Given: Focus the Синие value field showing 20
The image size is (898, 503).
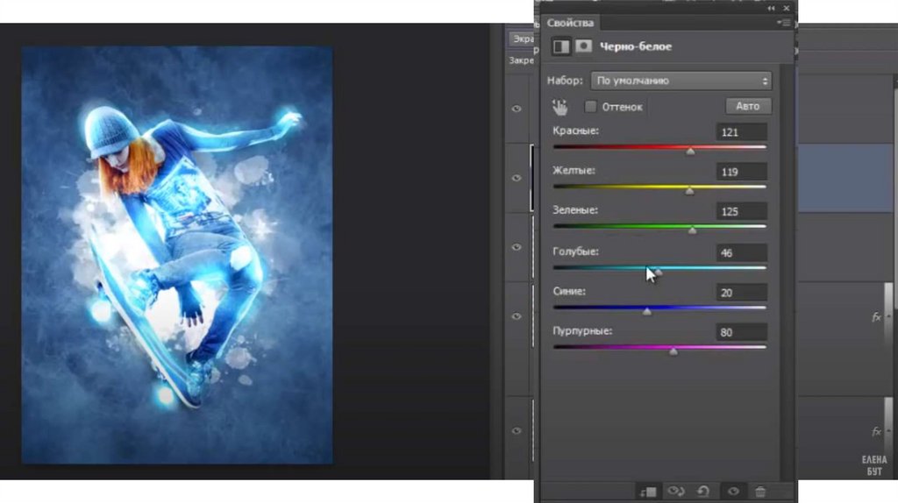Looking at the screenshot, I should (742, 293).
